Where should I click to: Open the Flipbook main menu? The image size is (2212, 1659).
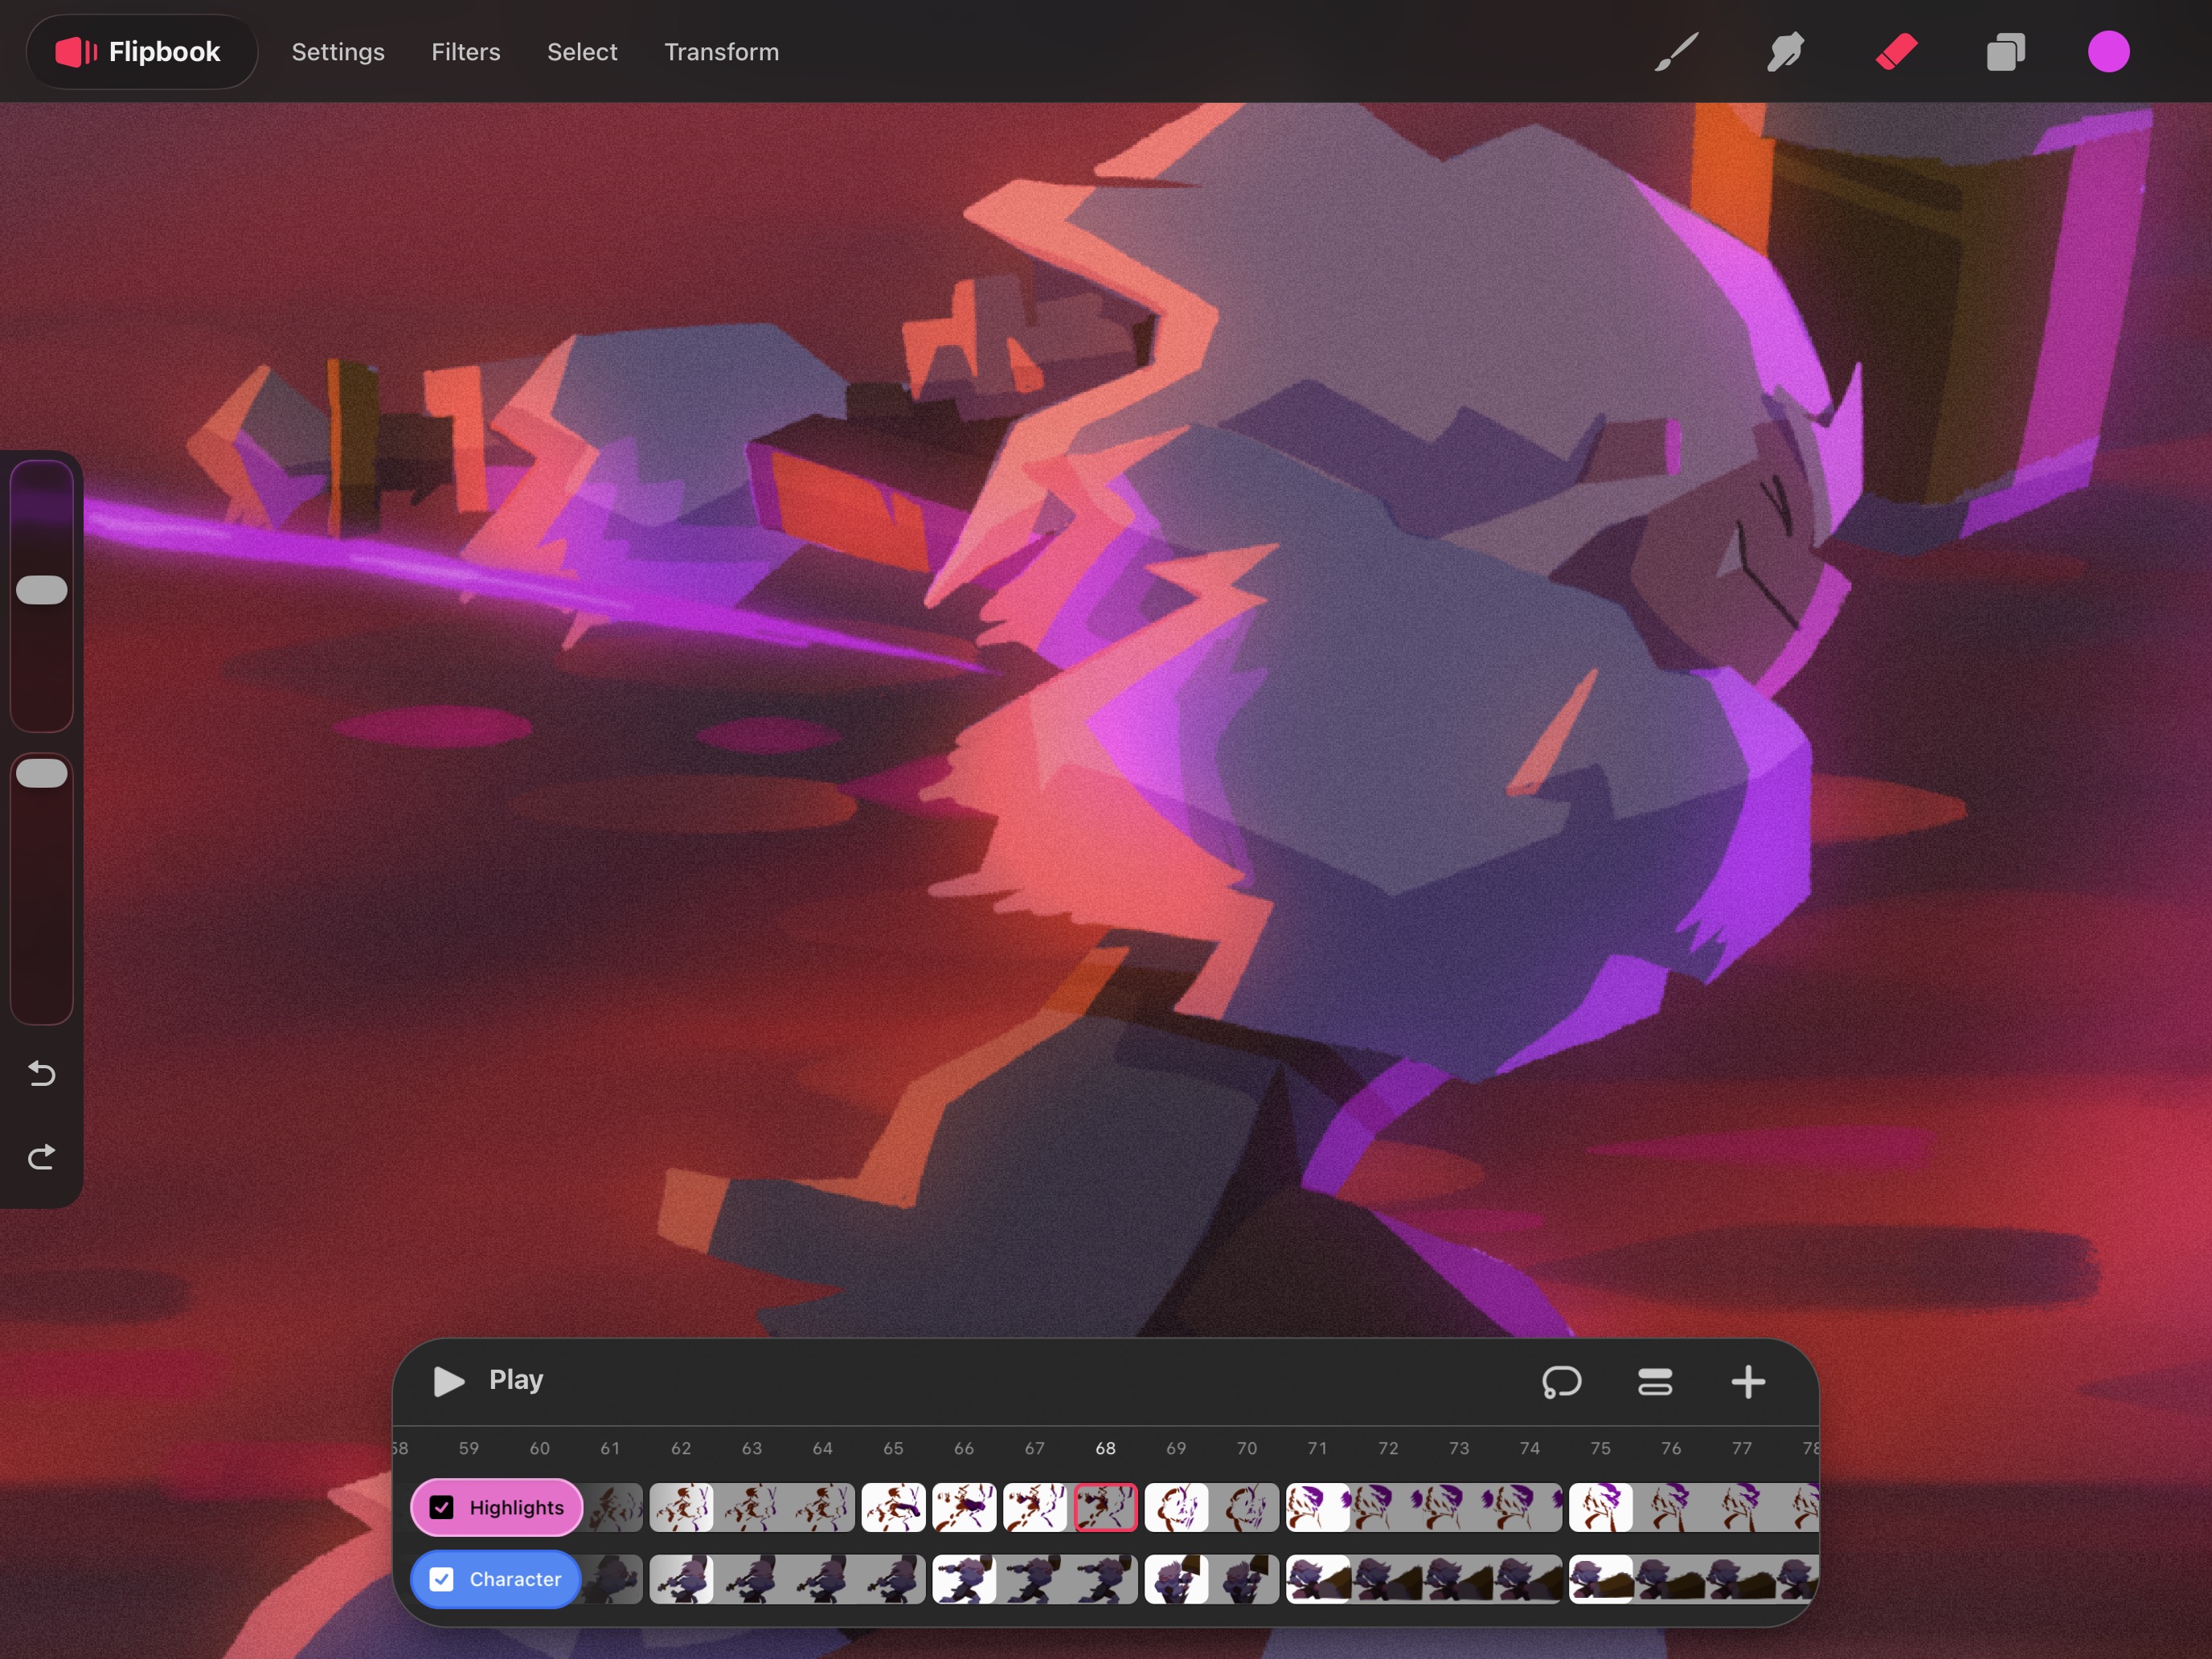[x=141, y=52]
